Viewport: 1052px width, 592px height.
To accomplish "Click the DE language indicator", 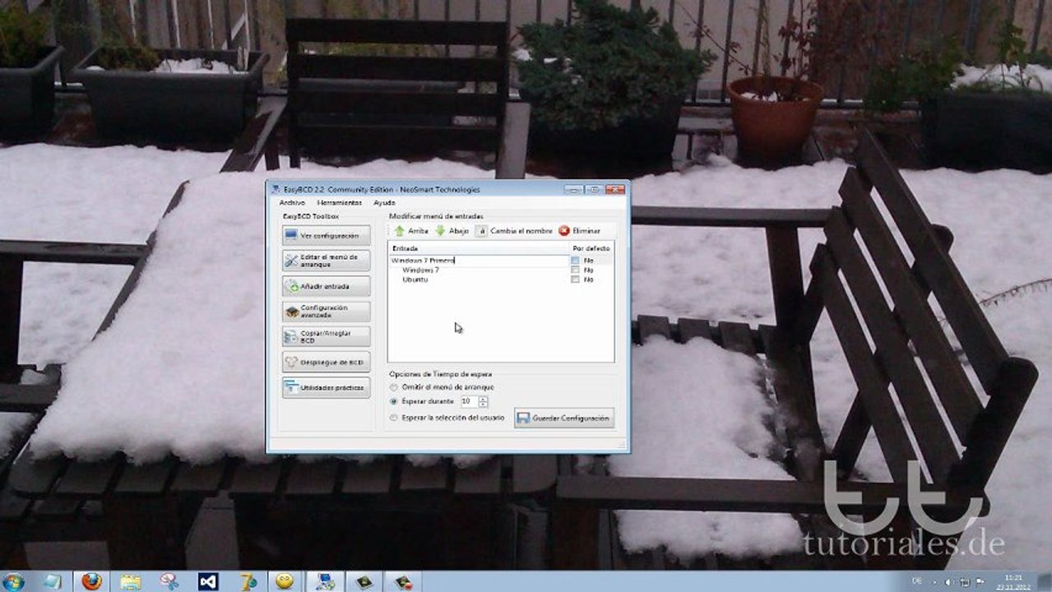I will (916, 582).
